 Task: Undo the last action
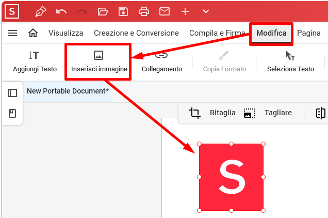[61, 11]
